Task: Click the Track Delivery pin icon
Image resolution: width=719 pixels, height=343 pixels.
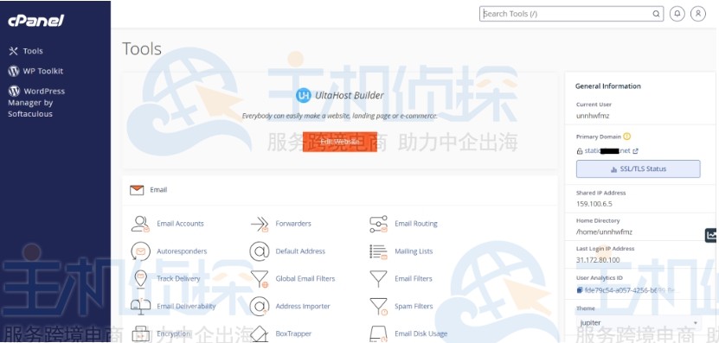Action: pyautogui.click(x=140, y=278)
